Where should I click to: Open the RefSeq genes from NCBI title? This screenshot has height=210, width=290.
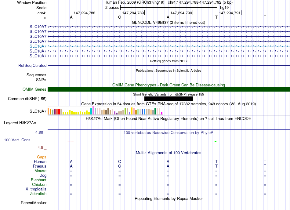tap(169, 61)
